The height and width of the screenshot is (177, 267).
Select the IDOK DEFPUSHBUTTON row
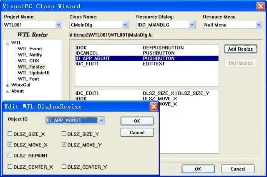click(147, 48)
